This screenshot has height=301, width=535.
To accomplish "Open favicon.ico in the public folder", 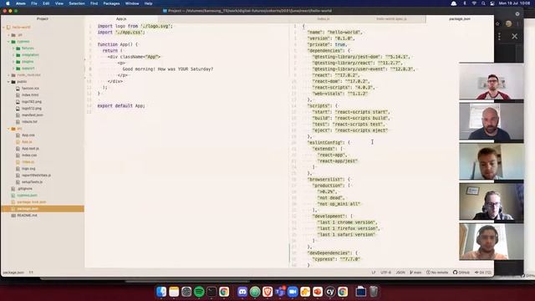I will click(30, 89).
